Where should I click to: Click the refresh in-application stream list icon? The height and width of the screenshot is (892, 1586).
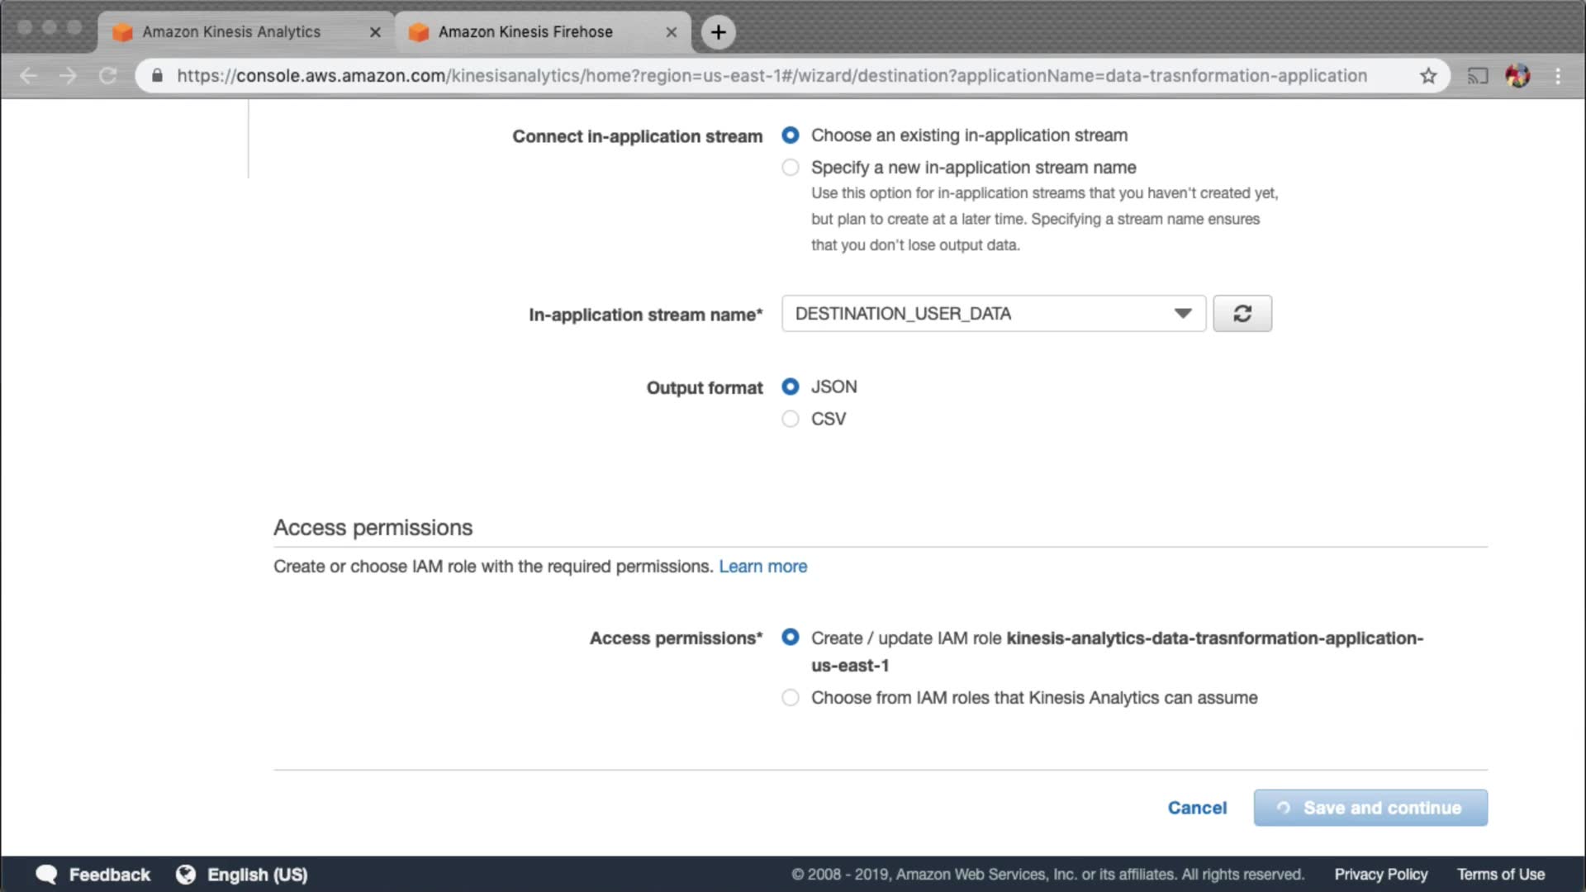[x=1242, y=314]
